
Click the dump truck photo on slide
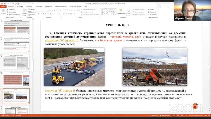coord(155,67)
